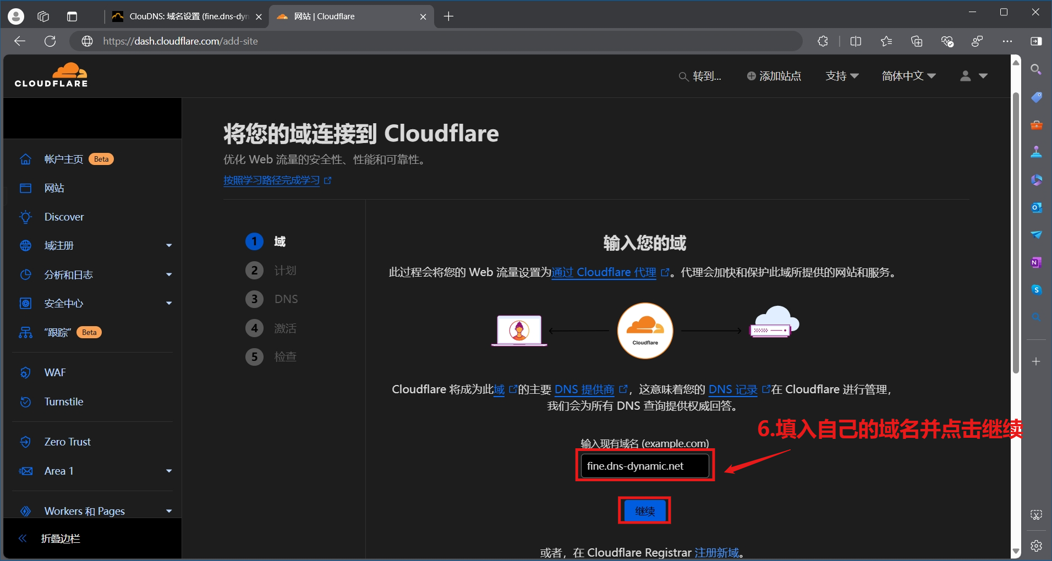Click the 转到... search button
Viewport: 1052px width, 561px height.
click(x=700, y=76)
